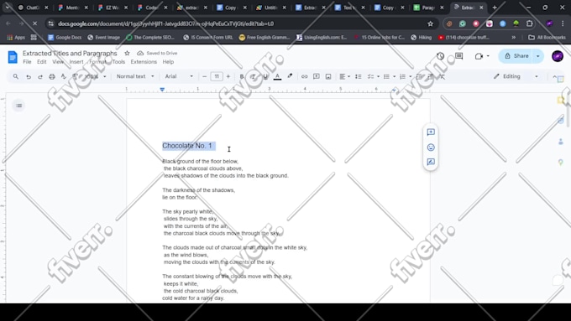This screenshot has width=571, height=321.
Task: Print the document using the printer icon
Action: coord(52,76)
